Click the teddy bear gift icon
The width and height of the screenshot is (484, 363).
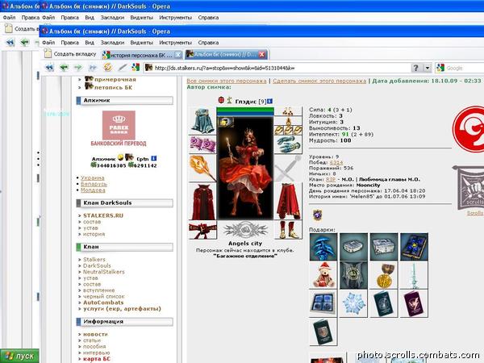pos(323,275)
